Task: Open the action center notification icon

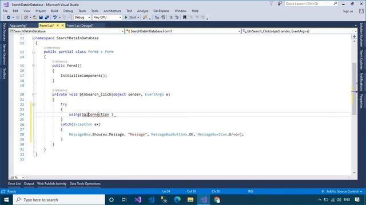Action: [357, 200]
